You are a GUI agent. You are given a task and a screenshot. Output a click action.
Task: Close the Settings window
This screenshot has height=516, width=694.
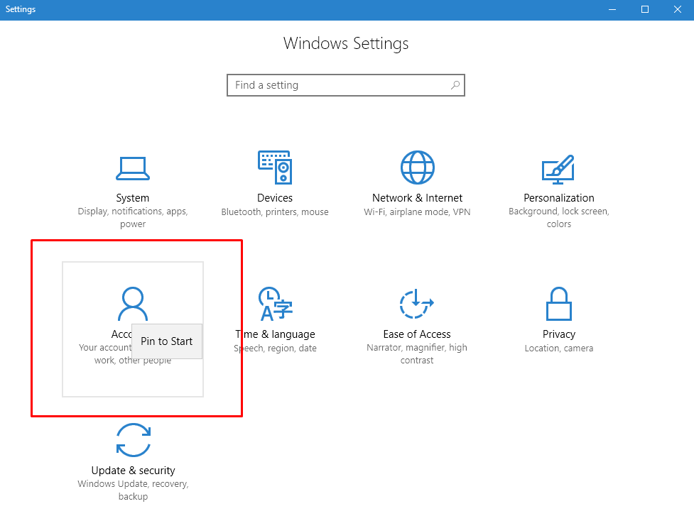pos(678,9)
